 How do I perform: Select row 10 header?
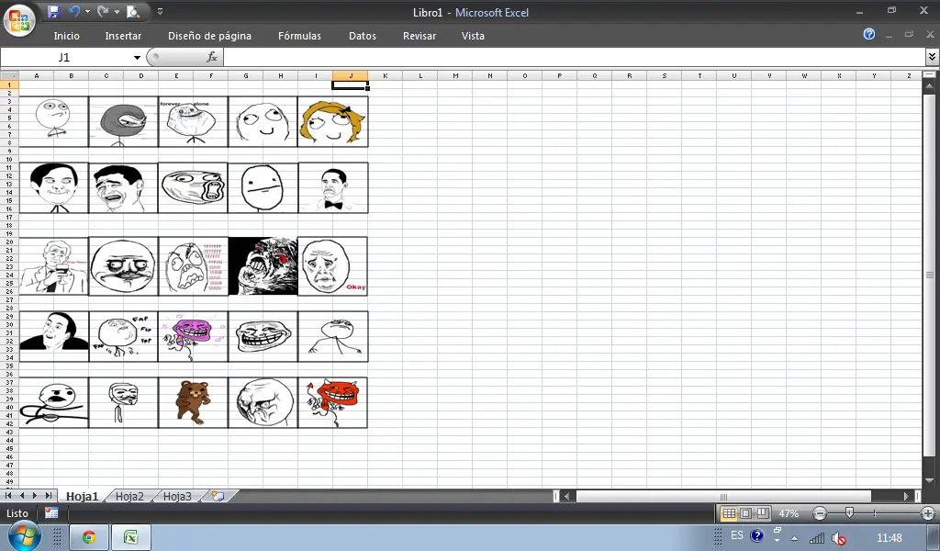[9, 160]
